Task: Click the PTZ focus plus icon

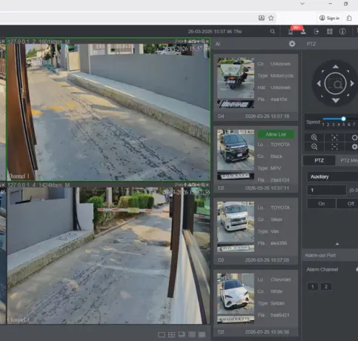Action: coord(334,138)
